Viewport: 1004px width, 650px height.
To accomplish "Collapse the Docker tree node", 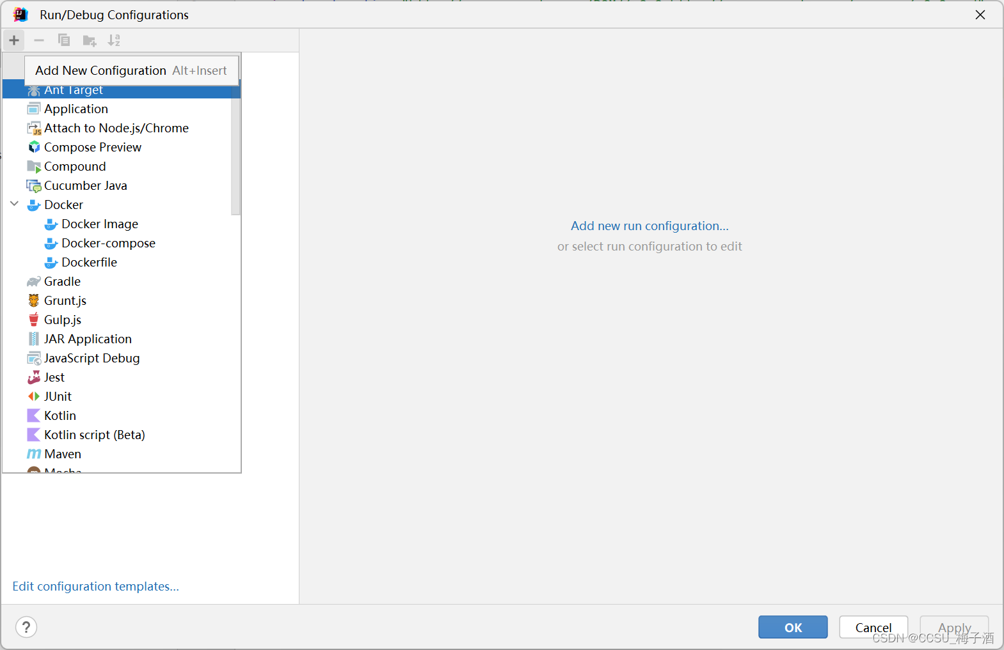I will (15, 204).
